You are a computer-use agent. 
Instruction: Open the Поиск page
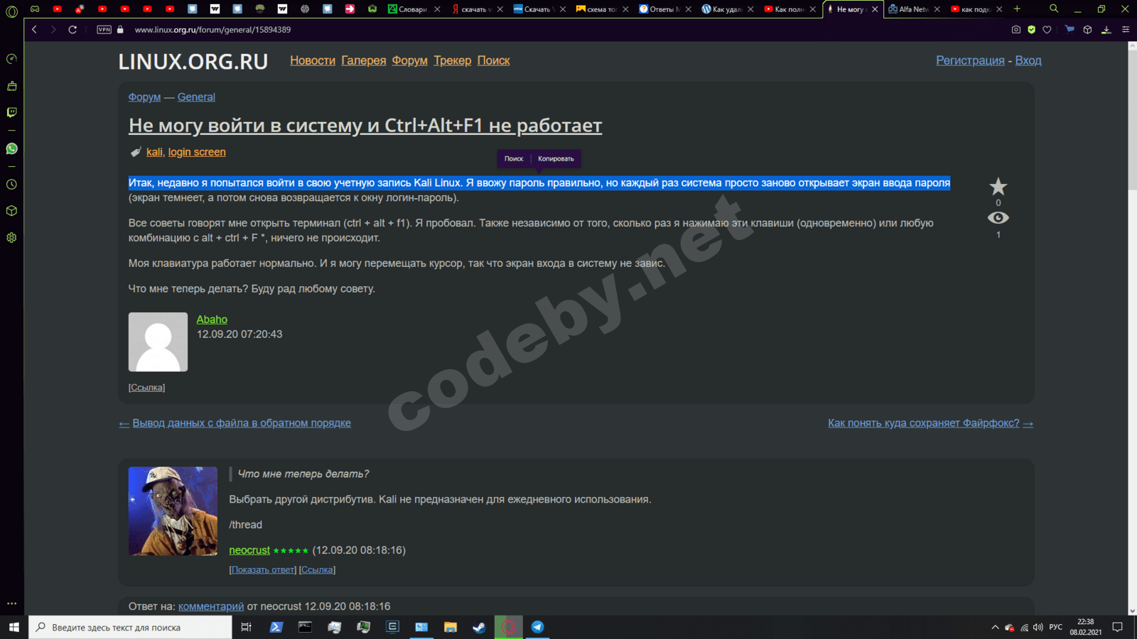coord(494,60)
